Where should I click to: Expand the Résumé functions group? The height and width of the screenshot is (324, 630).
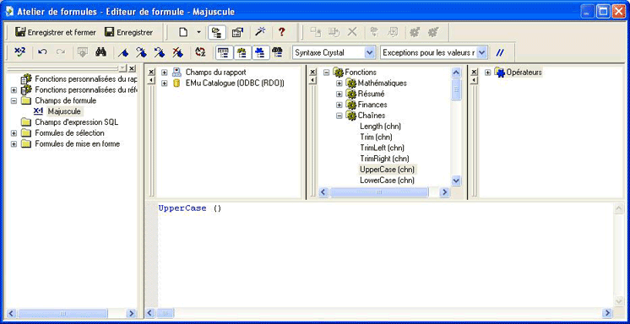[339, 94]
